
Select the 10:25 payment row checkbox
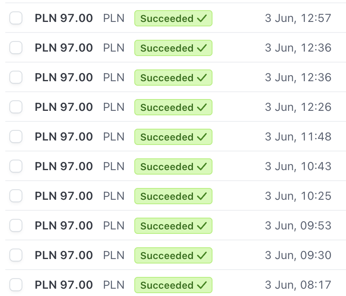point(16,196)
